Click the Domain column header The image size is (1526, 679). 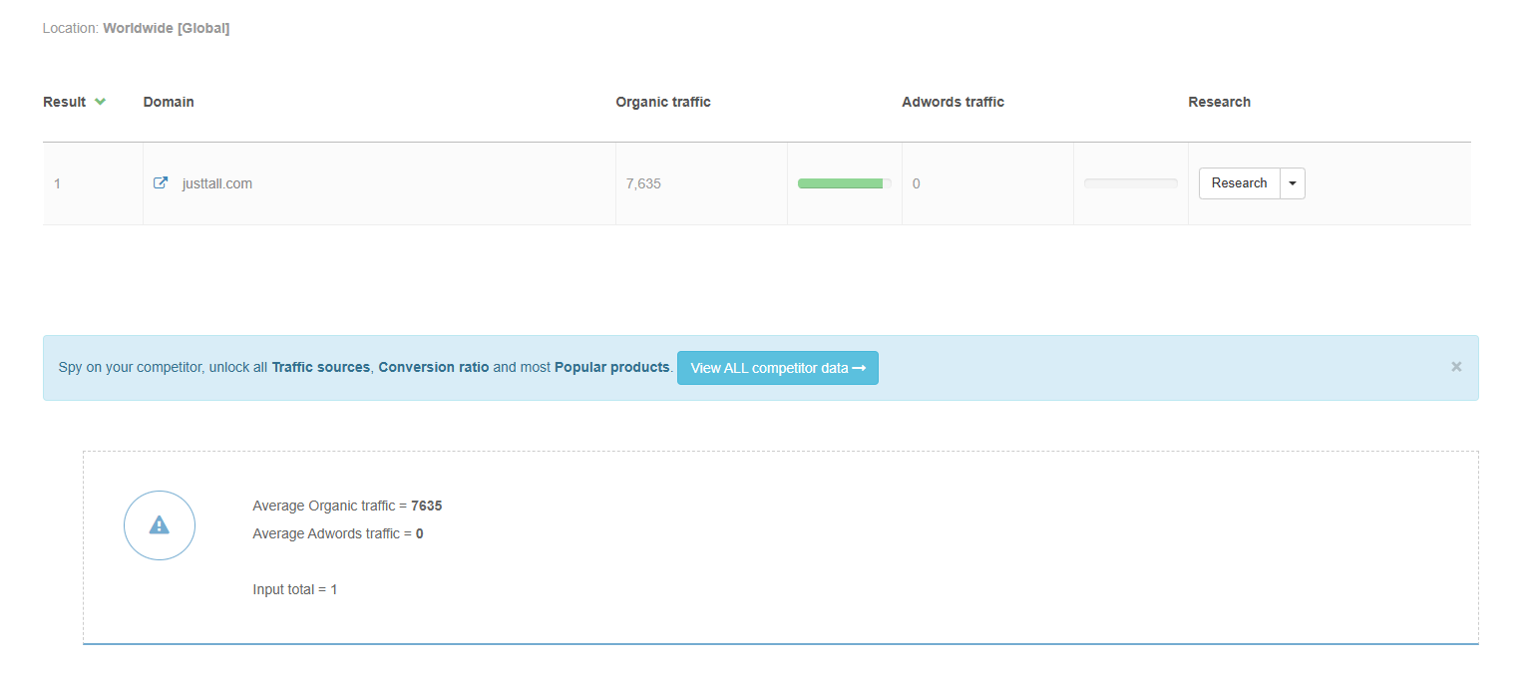tap(169, 102)
